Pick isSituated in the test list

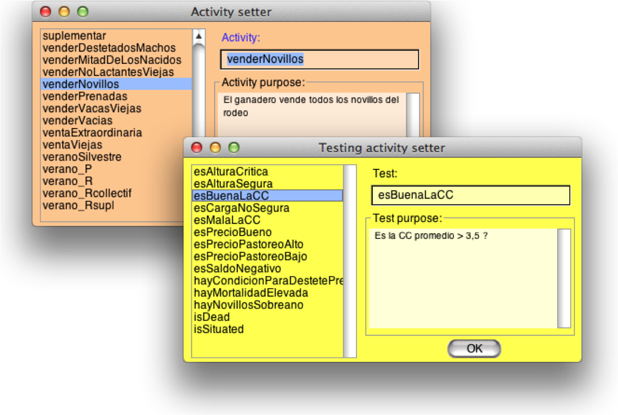point(218,329)
